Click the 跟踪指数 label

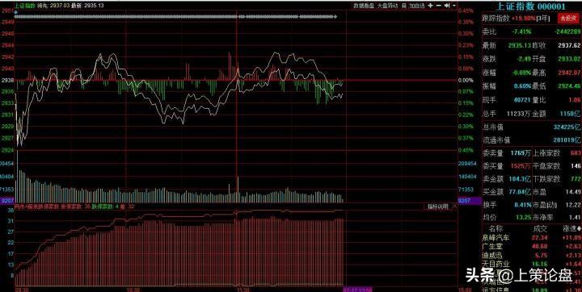[496, 19]
